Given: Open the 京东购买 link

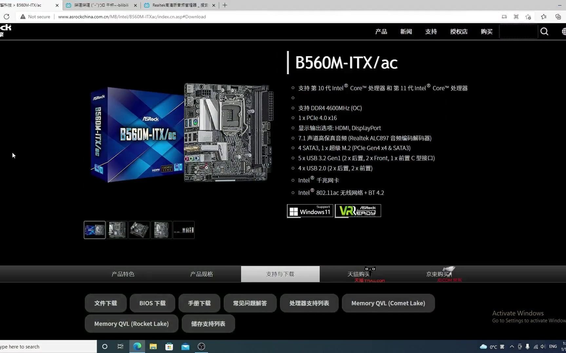Looking at the screenshot, I should pyautogui.click(x=438, y=274).
